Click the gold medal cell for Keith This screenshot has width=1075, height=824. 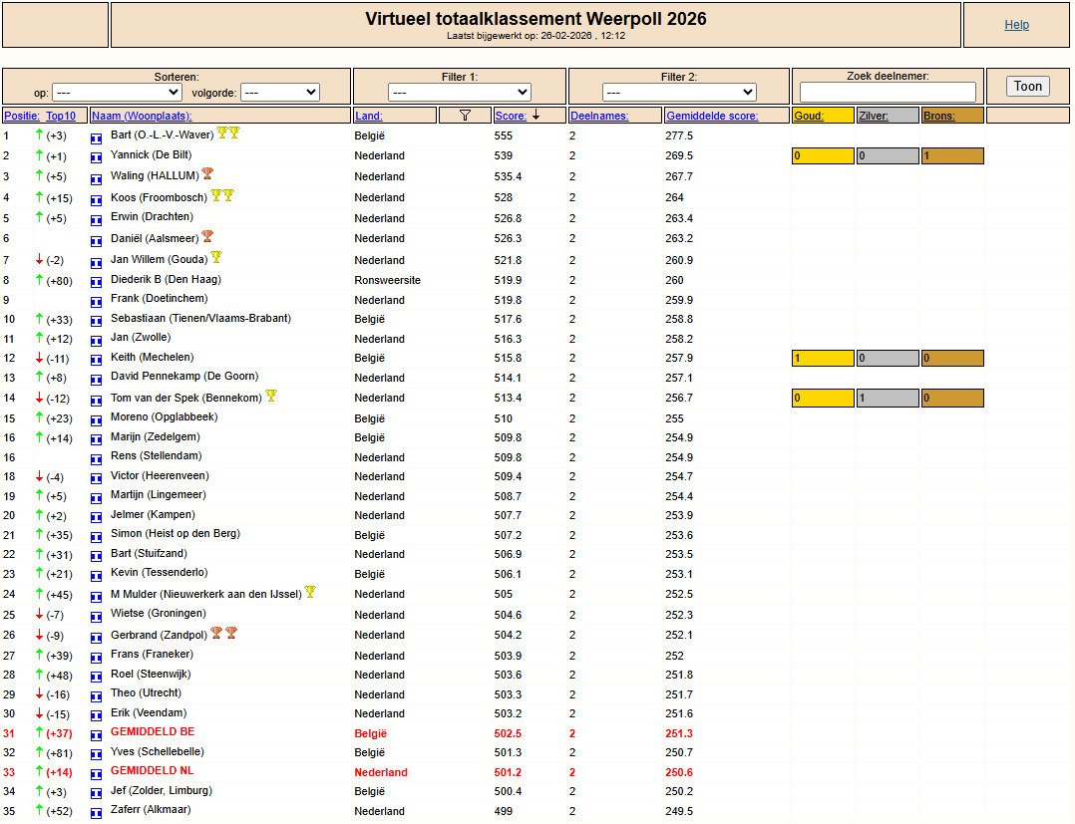point(823,358)
